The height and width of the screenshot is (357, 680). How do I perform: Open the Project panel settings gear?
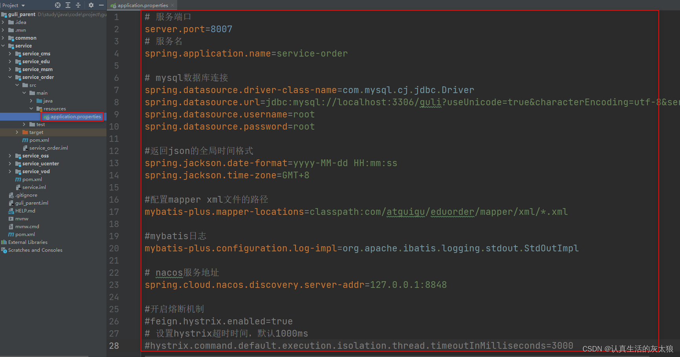tap(91, 5)
